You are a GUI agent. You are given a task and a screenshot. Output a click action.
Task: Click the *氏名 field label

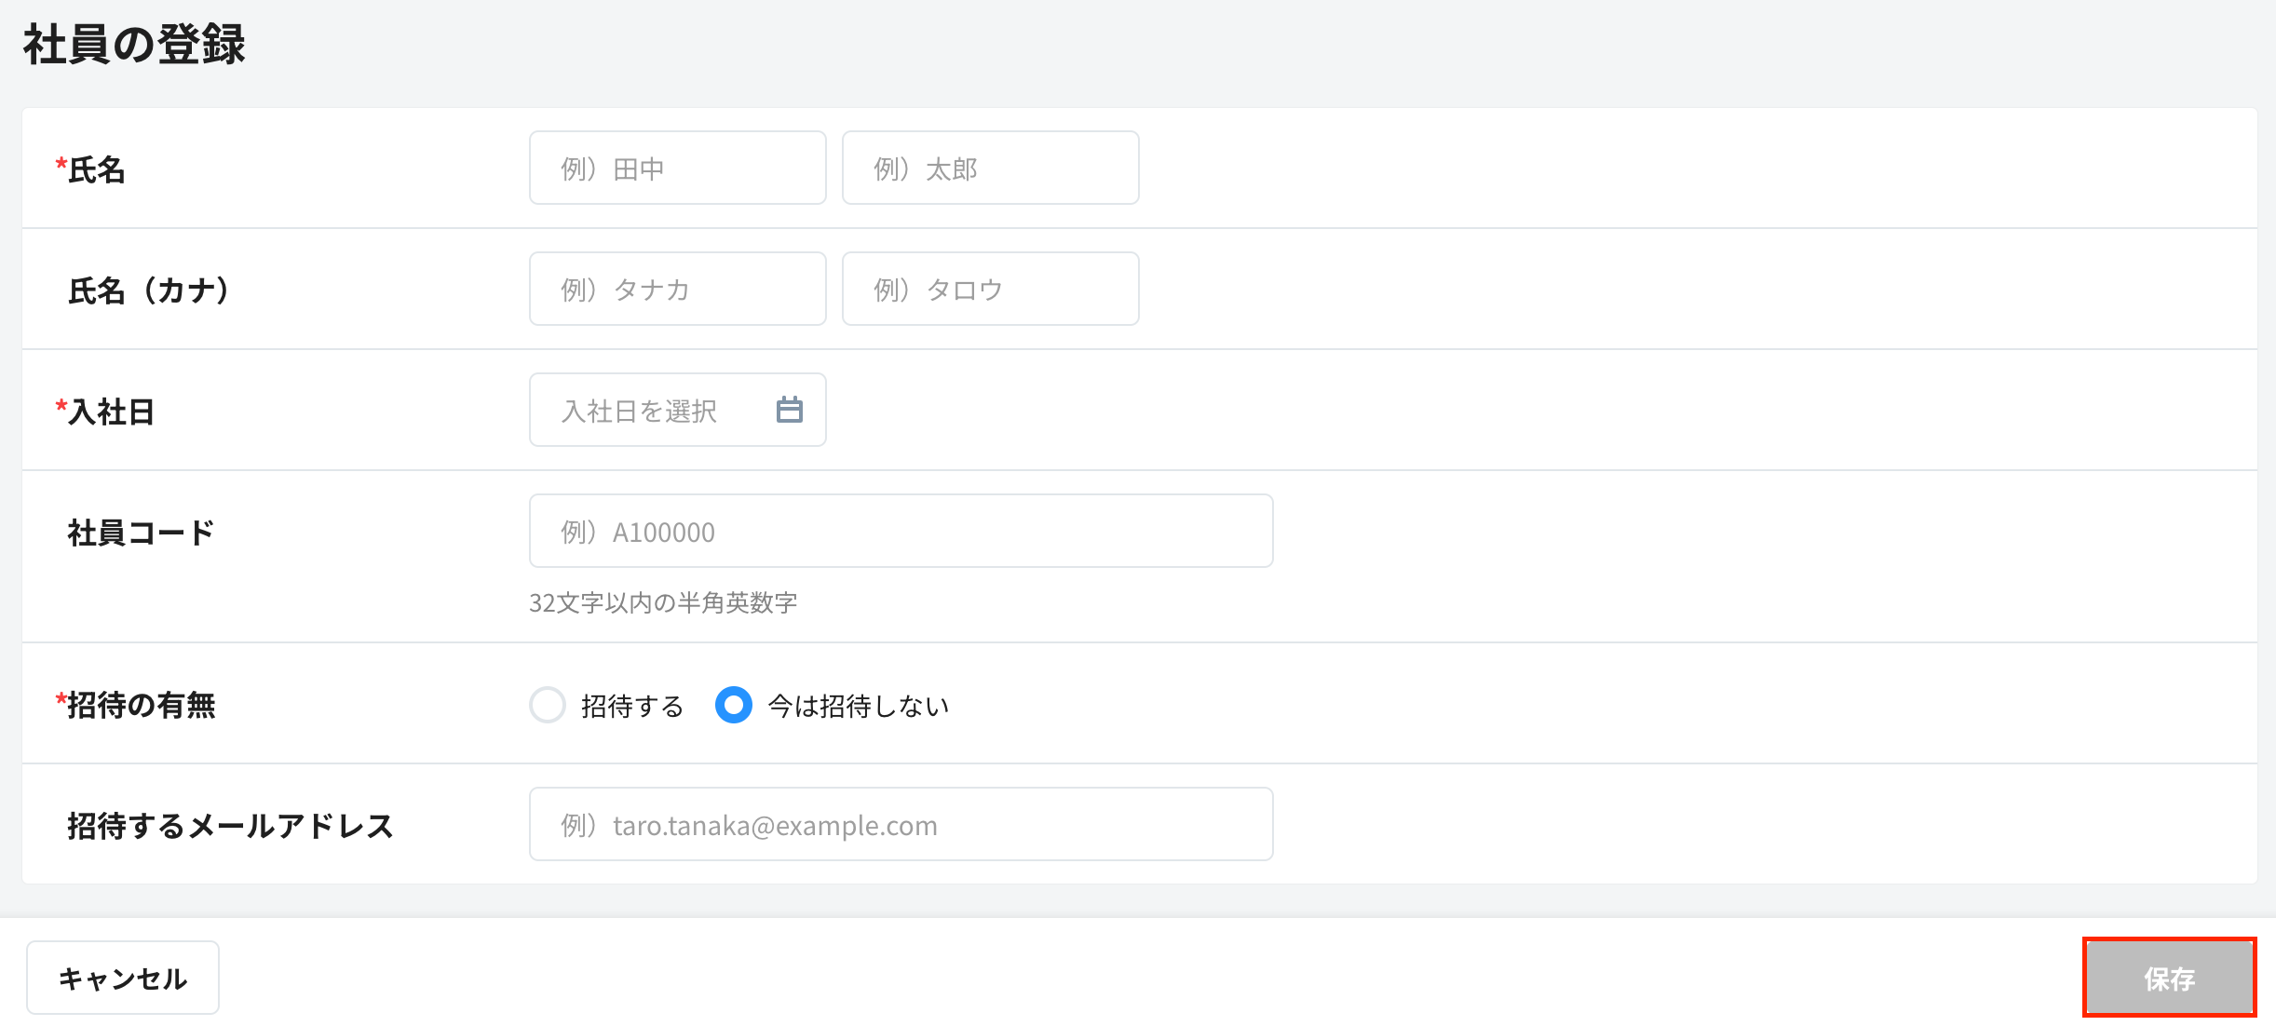pyautogui.click(x=91, y=169)
